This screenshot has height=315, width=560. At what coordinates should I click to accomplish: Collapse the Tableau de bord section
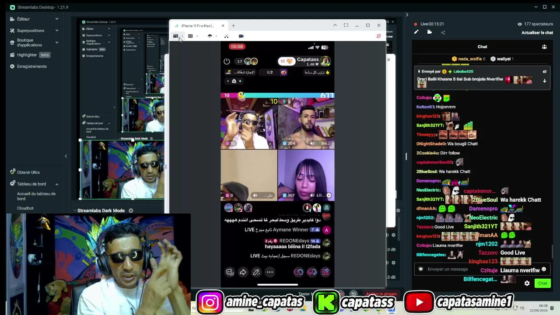coord(57,184)
